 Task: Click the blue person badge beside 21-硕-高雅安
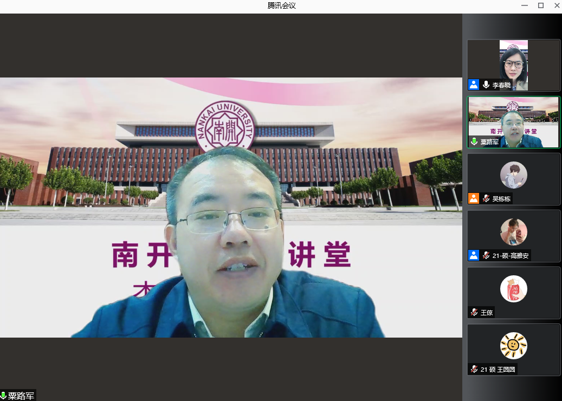pyautogui.click(x=474, y=255)
